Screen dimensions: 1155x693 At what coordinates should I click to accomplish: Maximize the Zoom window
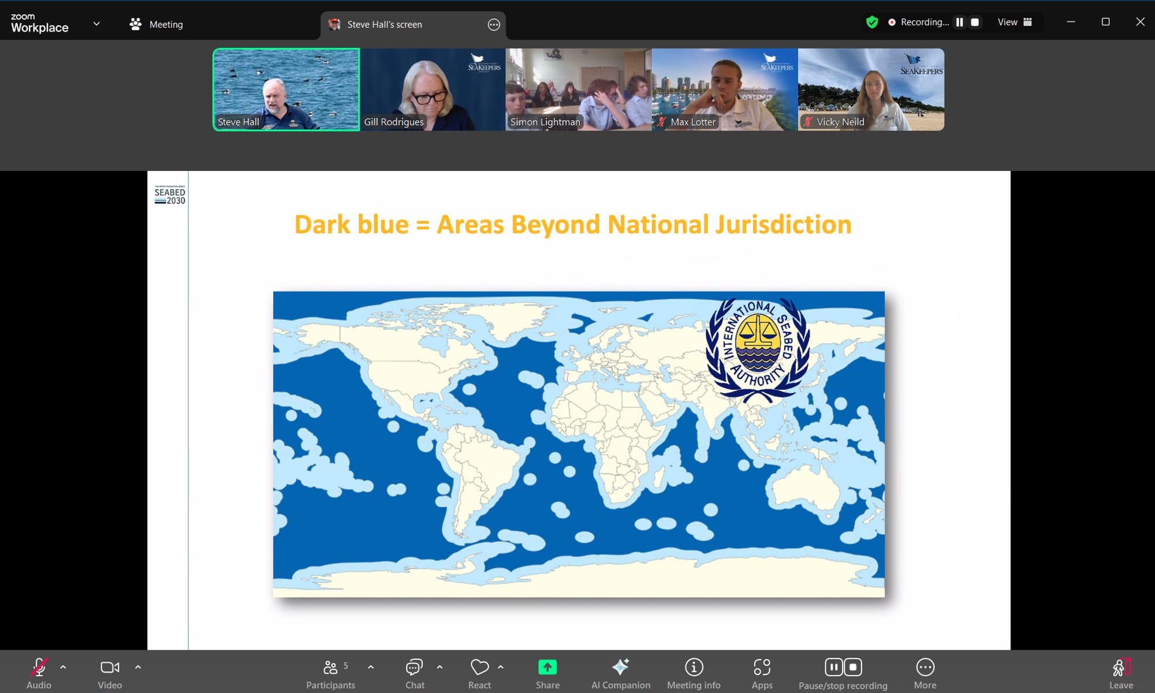(1105, 22)
